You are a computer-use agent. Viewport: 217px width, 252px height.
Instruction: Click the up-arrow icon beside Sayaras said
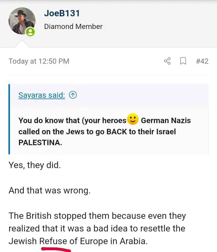click(x=73, y=95)
